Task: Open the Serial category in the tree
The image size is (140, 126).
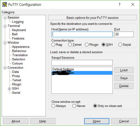Action: coord(16,93)
